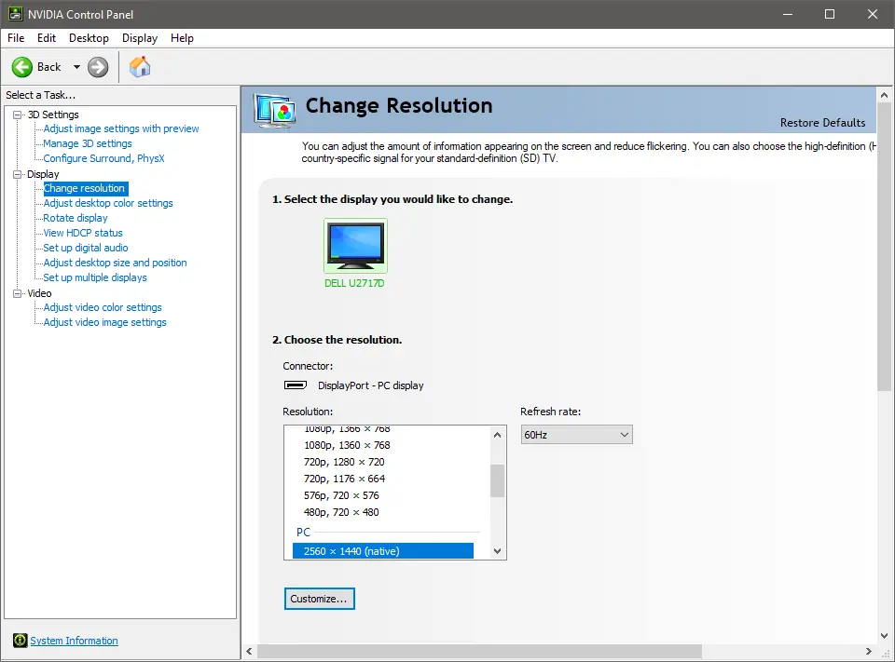Open Set up digital audio
The width and height of the screenshot is (895, 662).
86,248
